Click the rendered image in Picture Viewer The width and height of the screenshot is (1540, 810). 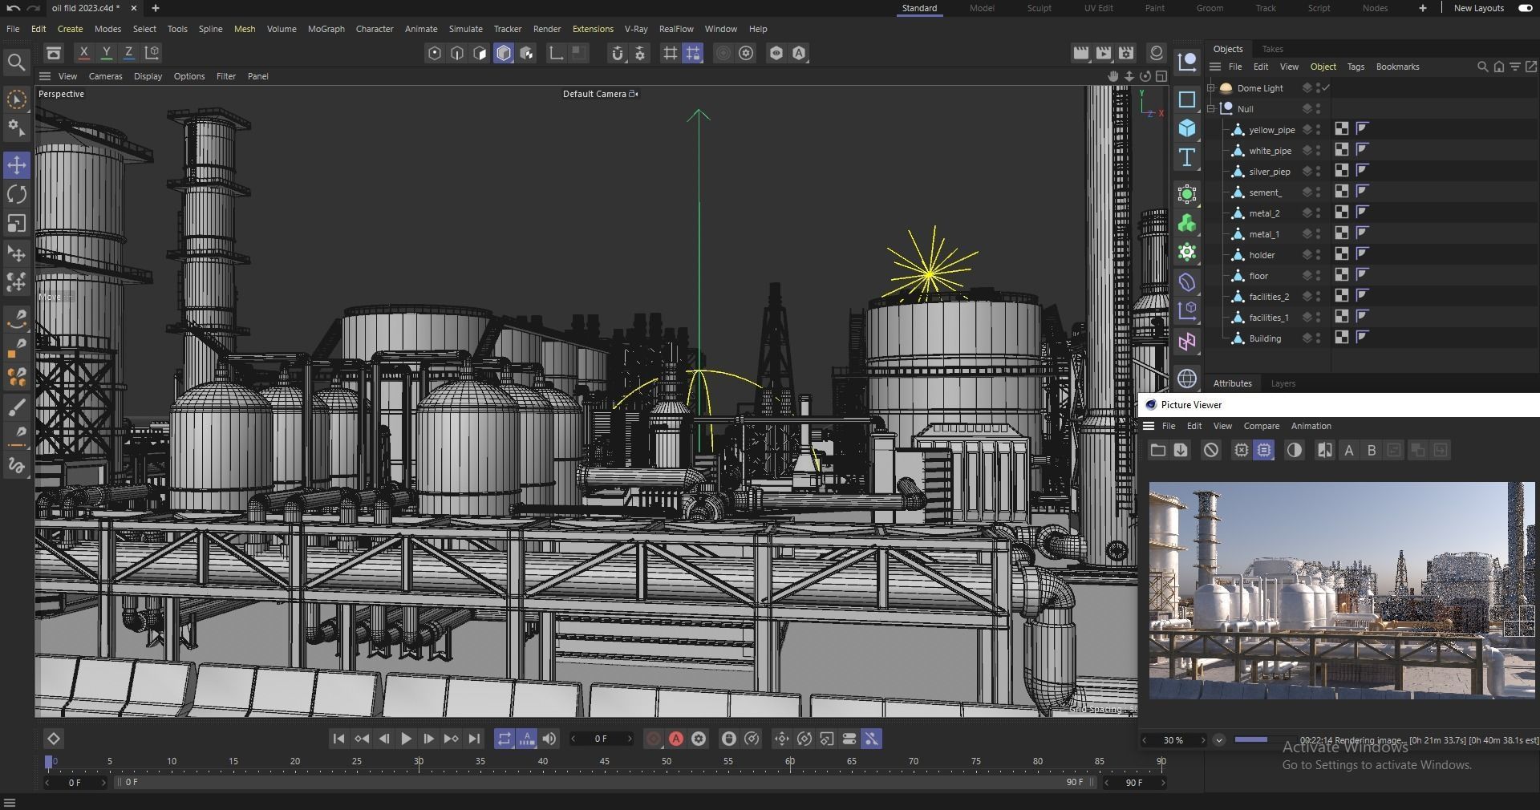(1341, 590)
